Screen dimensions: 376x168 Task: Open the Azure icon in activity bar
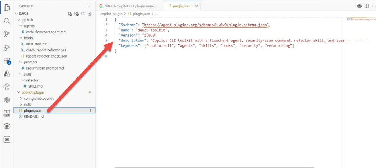[x=7, y=74]
